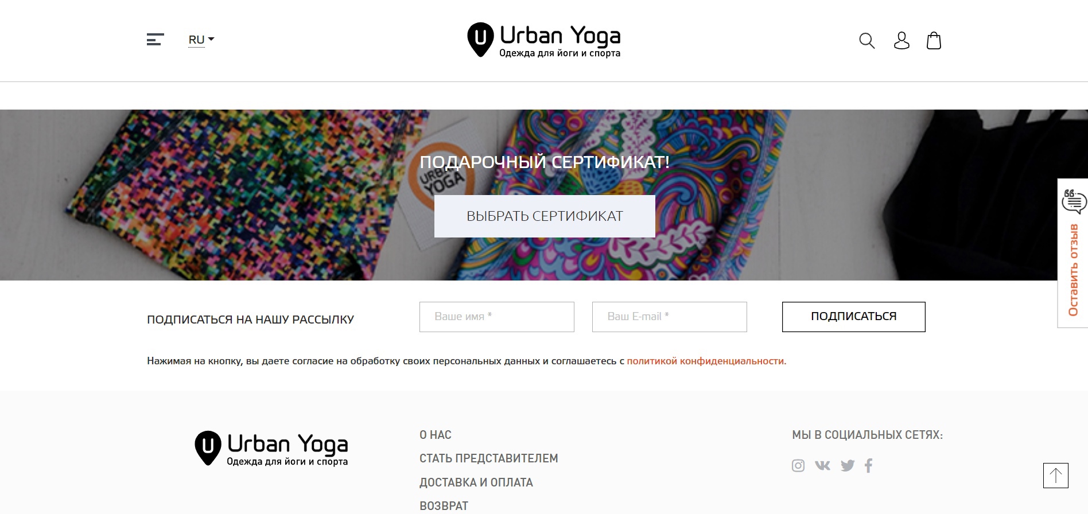1088x514 pixels.
Task: Open the site search icon
Action: [866, 41]
